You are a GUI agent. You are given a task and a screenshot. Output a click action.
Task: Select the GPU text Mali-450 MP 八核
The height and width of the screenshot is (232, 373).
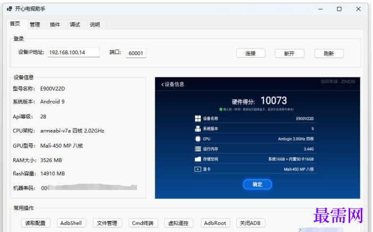[x=62, y=145]
